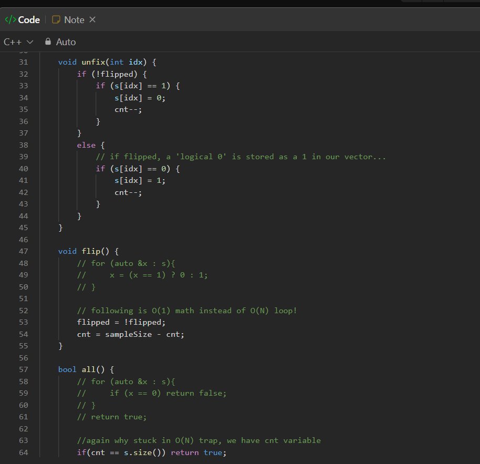Click the code brackets icon

(11, 19)
